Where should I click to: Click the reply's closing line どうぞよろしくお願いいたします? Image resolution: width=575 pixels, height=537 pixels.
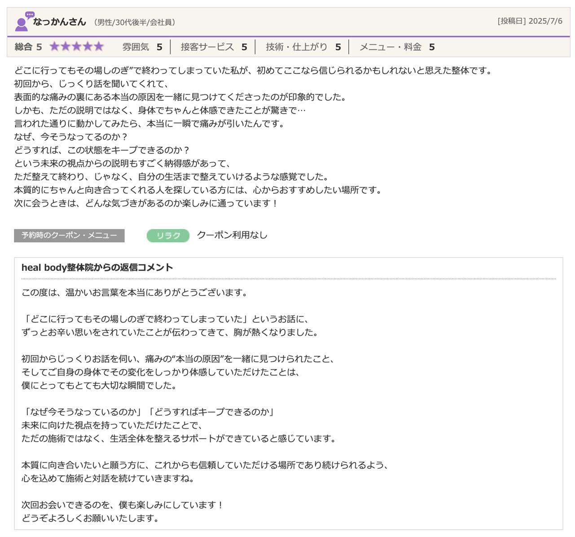90,518
